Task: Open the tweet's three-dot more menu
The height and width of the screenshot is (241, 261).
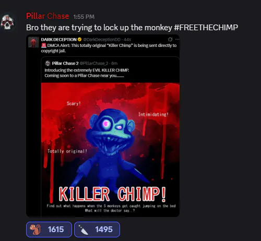Action: tap(177, 40)
